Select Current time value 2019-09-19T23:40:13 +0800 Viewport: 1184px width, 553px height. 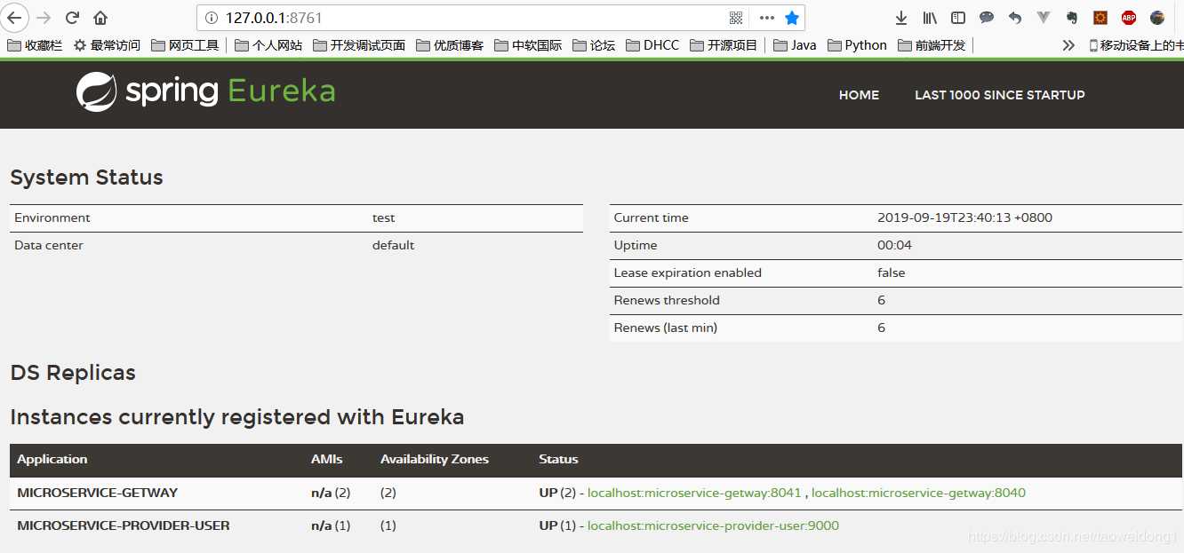[x=964, y=217]
